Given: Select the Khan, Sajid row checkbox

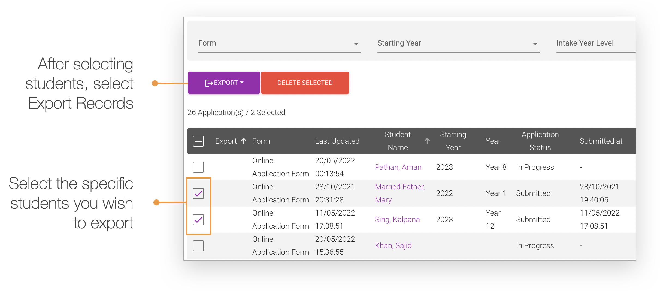Looking at the screenshot, I should pyautogui.click(x=198, y=245).
